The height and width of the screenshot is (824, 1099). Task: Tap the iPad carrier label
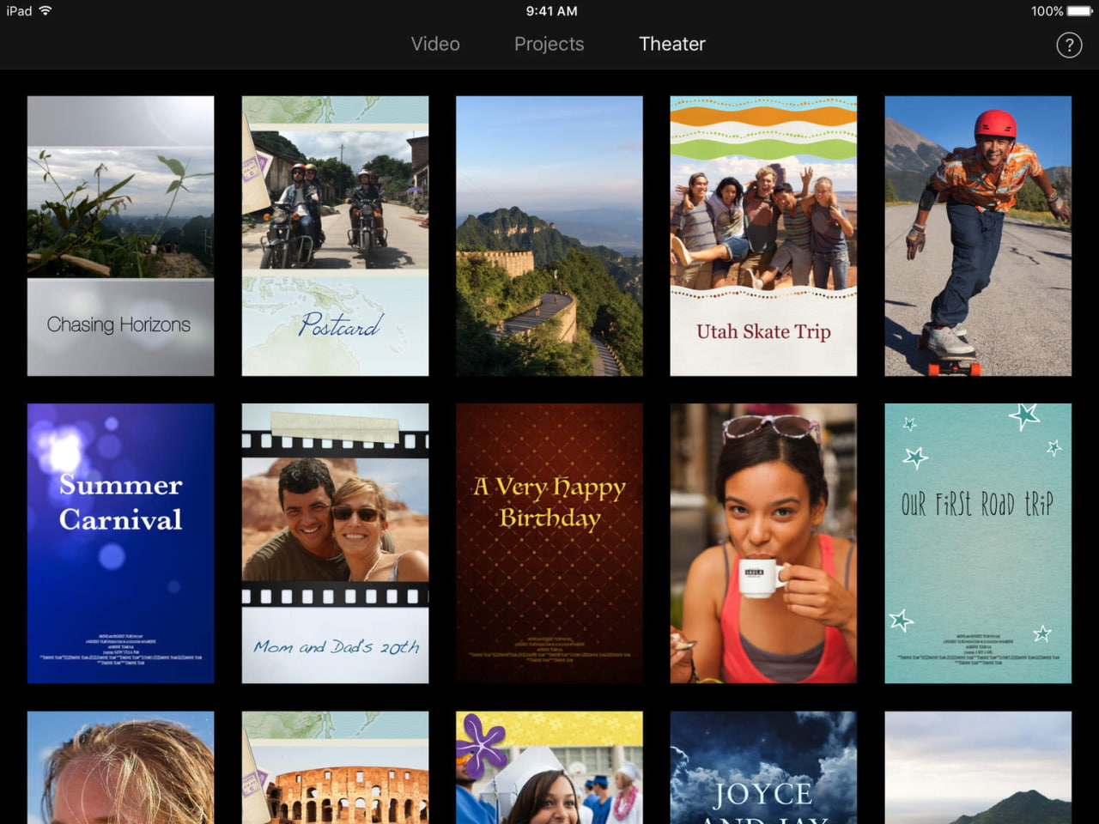point(19,11)
